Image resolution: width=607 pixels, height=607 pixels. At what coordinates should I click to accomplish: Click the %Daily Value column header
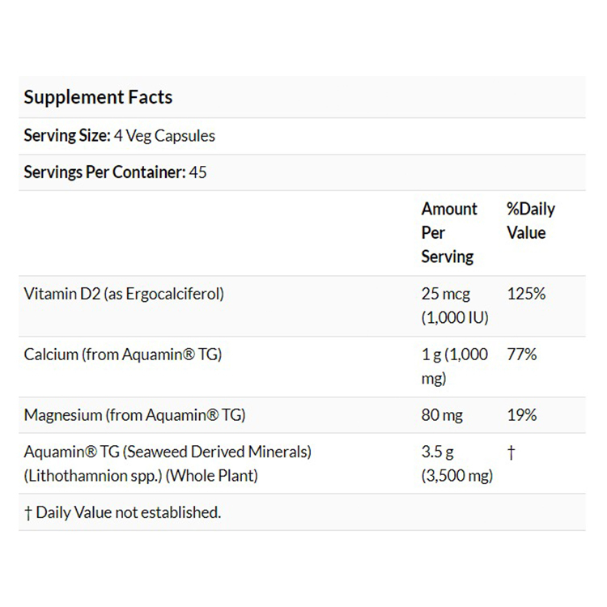(531, 221)
